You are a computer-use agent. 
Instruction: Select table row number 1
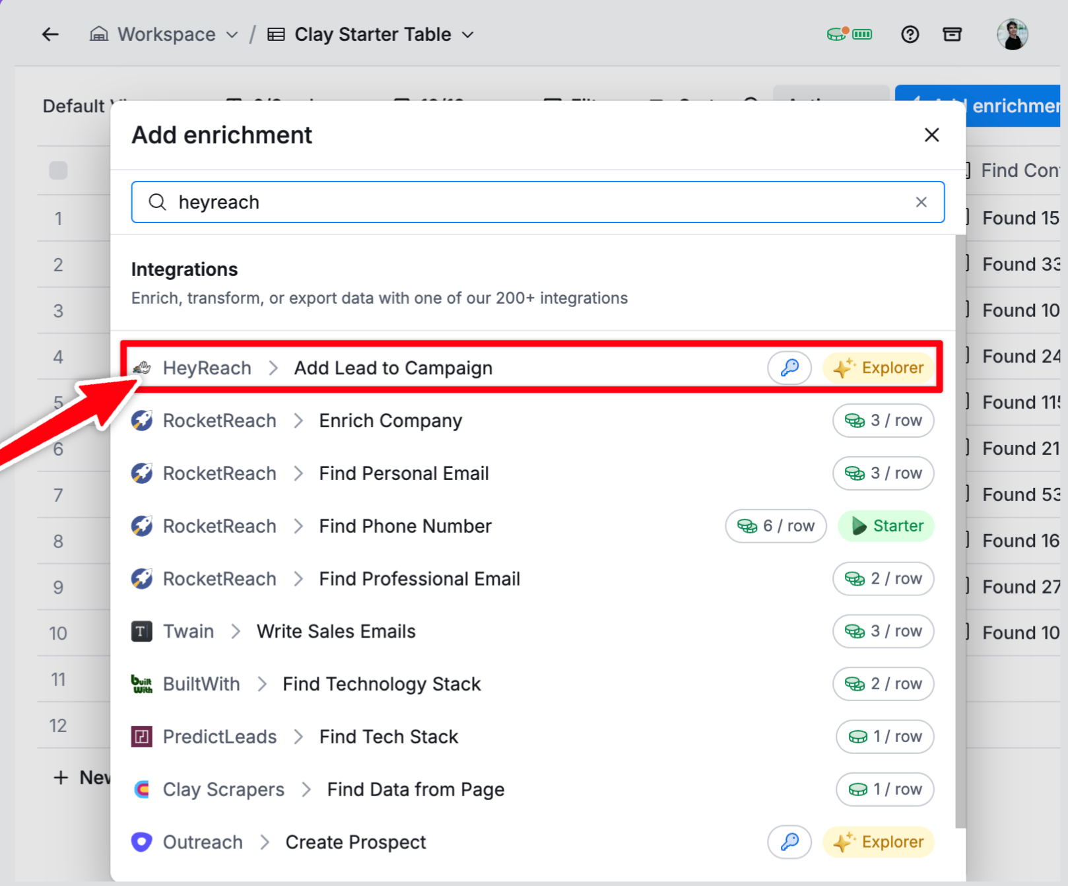point(59,219)
